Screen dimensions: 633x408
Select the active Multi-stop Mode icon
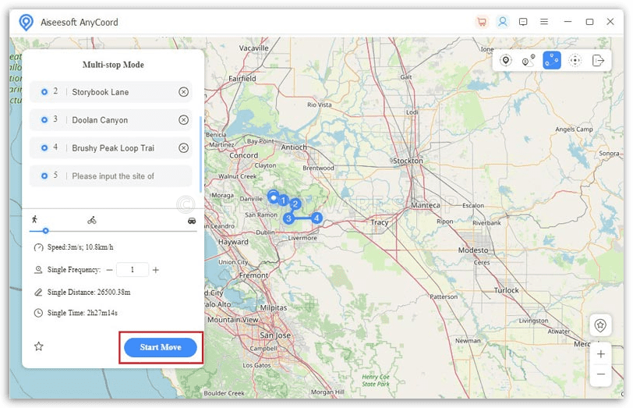(552, 61)
